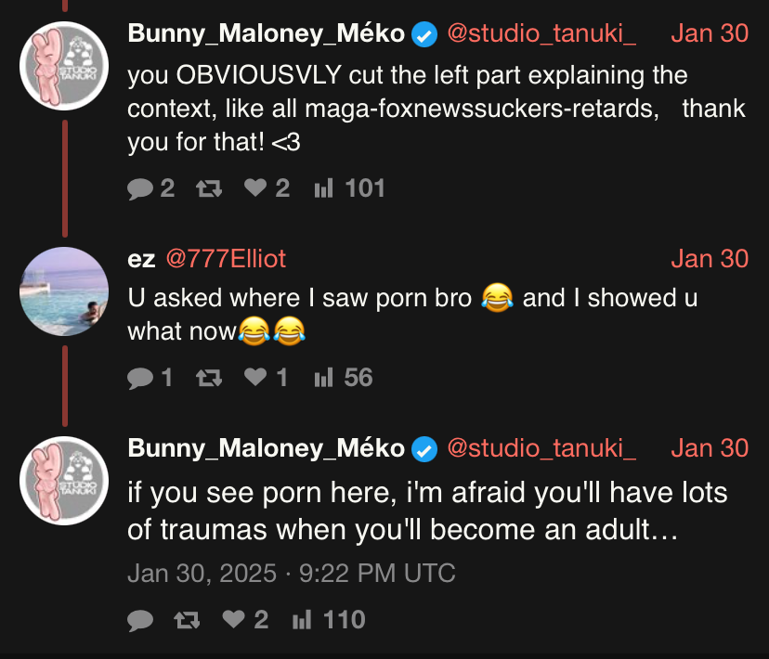The image size is (769, 659).
Task: Click ez's pool profile picture
Action: 64,291
